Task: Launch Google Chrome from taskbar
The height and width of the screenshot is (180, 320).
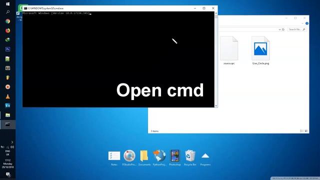Action: (x=8, y=21)
